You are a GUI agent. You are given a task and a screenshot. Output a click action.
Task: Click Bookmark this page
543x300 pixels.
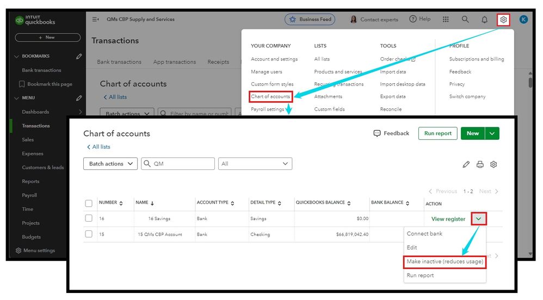[46, 84]
